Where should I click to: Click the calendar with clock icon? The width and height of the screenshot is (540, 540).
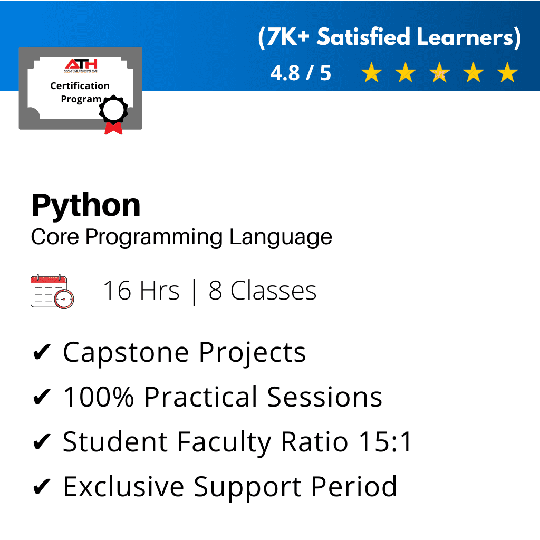52,291
